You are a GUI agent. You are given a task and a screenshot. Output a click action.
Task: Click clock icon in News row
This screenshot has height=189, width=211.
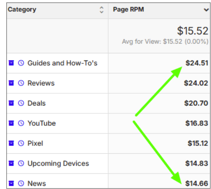pyautogui.click(x=21, y=183)
